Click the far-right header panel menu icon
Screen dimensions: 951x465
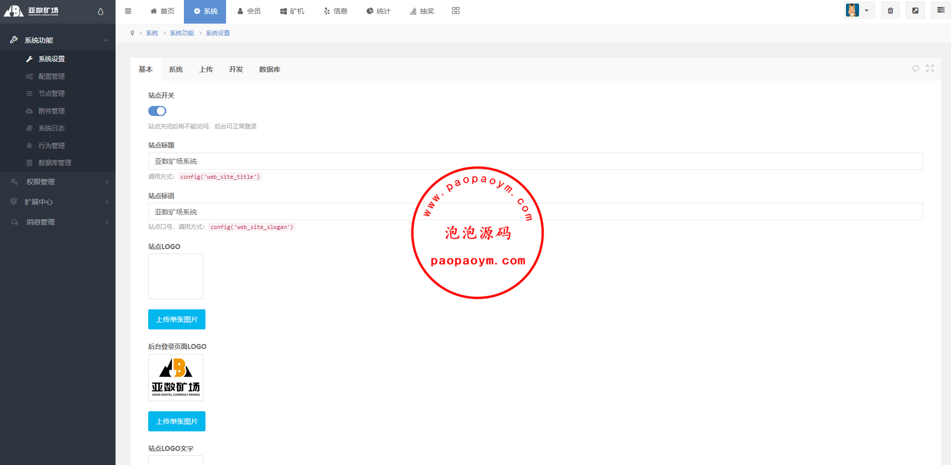click(940, 11)
